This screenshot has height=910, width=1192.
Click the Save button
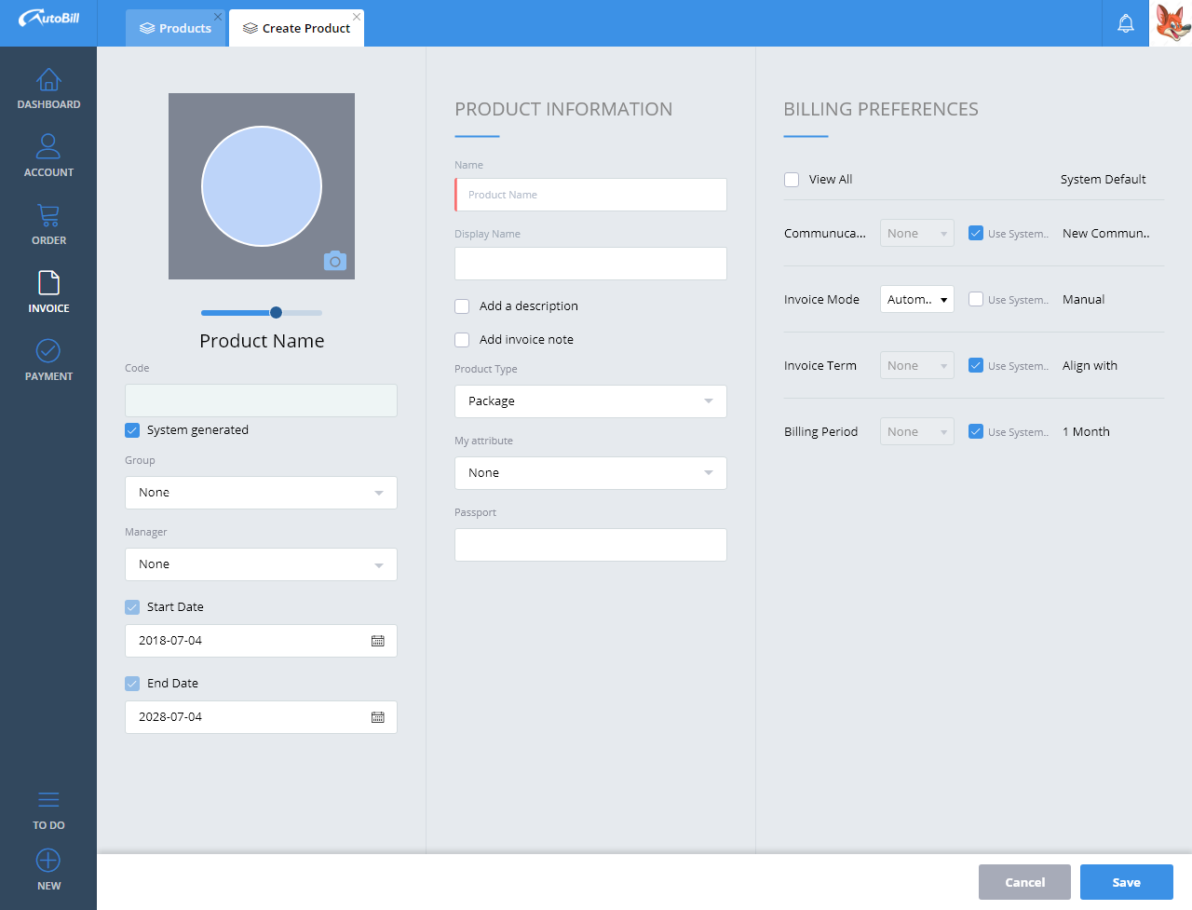click(1126, 882)
